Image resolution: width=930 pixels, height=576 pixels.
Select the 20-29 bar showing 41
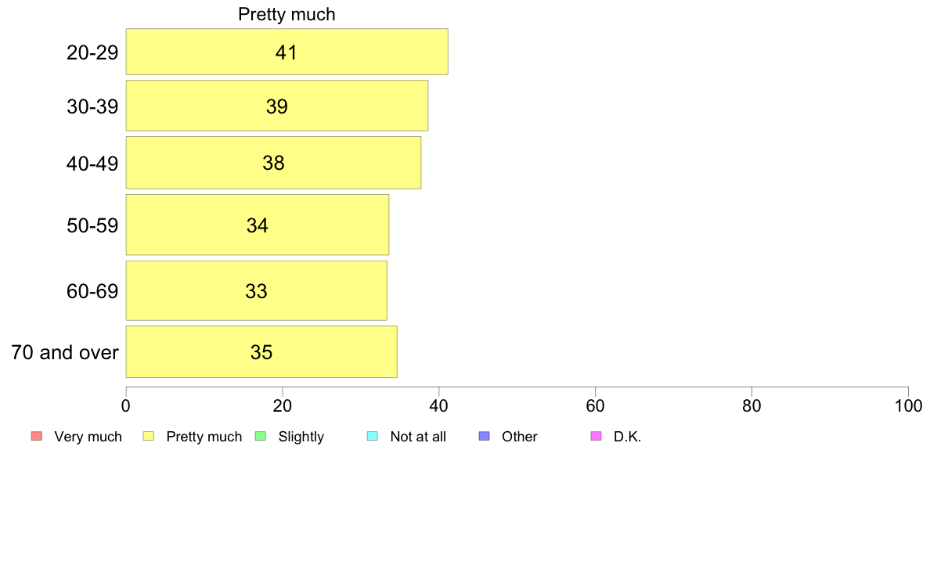pyautogui.click(x=287, y=52)
